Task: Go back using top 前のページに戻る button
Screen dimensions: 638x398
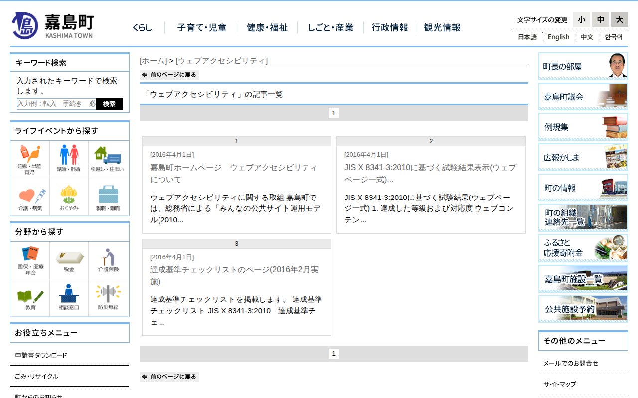Action: [169, 75]
